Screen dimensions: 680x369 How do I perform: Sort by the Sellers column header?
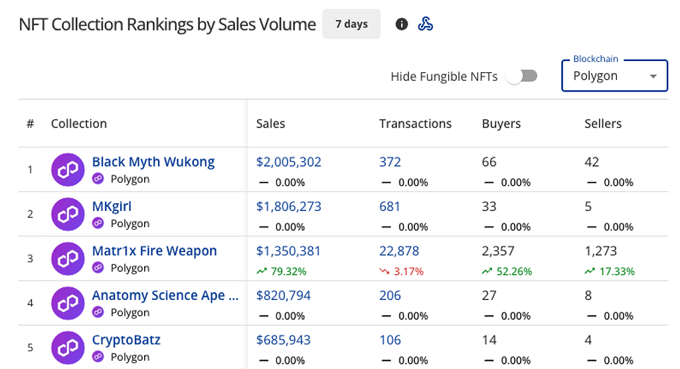(603, 123)
